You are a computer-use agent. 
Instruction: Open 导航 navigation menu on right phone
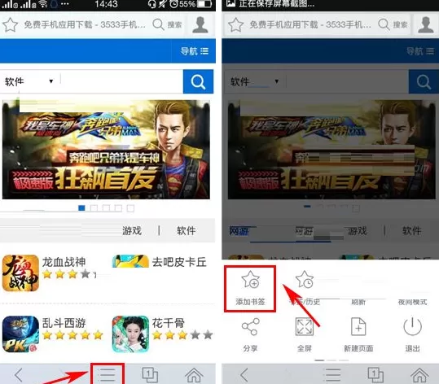(x=420, y=51)
